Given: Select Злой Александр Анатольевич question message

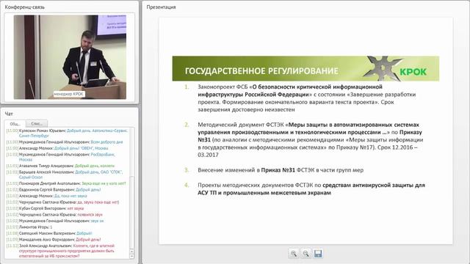Looking at the screenshot, I should tap(60, 251).
